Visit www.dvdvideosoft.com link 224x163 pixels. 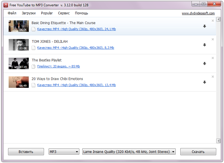(x=198, y=13)
